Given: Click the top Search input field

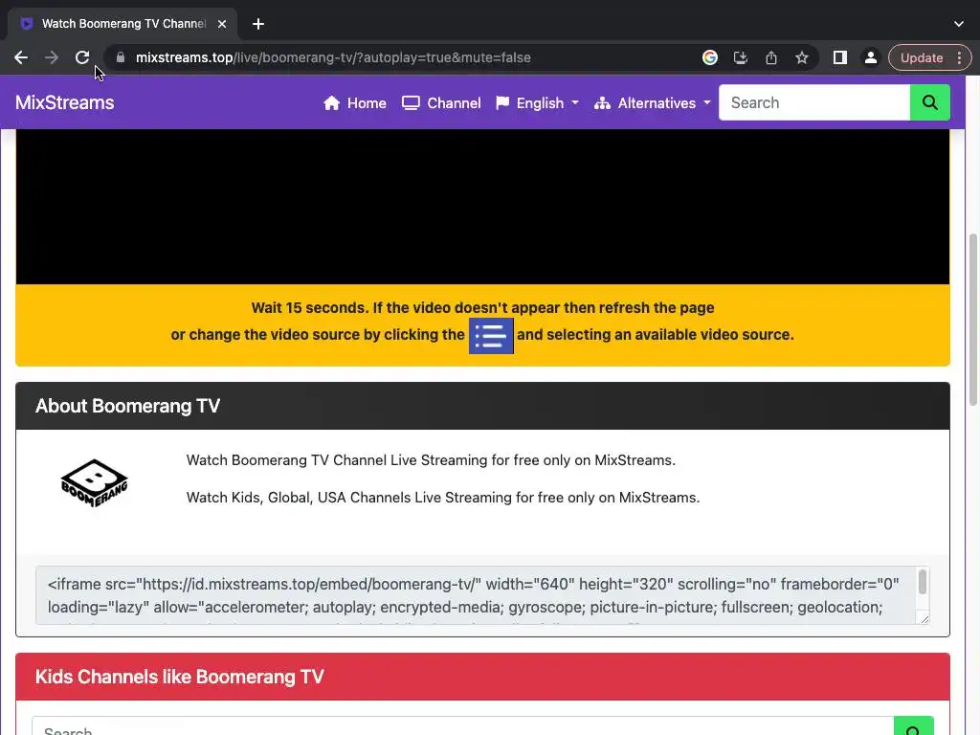Looking at the screenshot, I should [814, 102].
